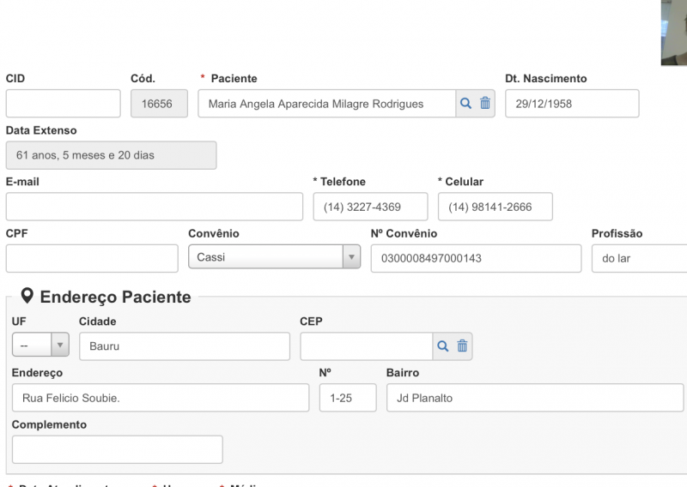Image resolution: width=687 pixels, height=487 pixels.
Task: Click the Nº Convênio field
Action: (476, 258)
